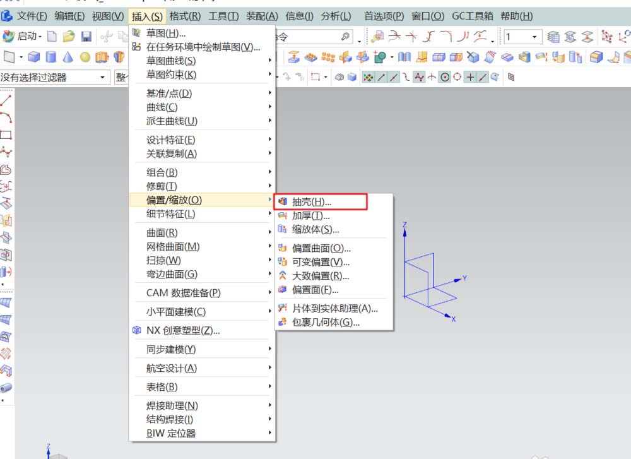The width and height of the screenshot is (631, 459).
Task: Select the Cone primitive tool
Action: [x=68, y=57]
